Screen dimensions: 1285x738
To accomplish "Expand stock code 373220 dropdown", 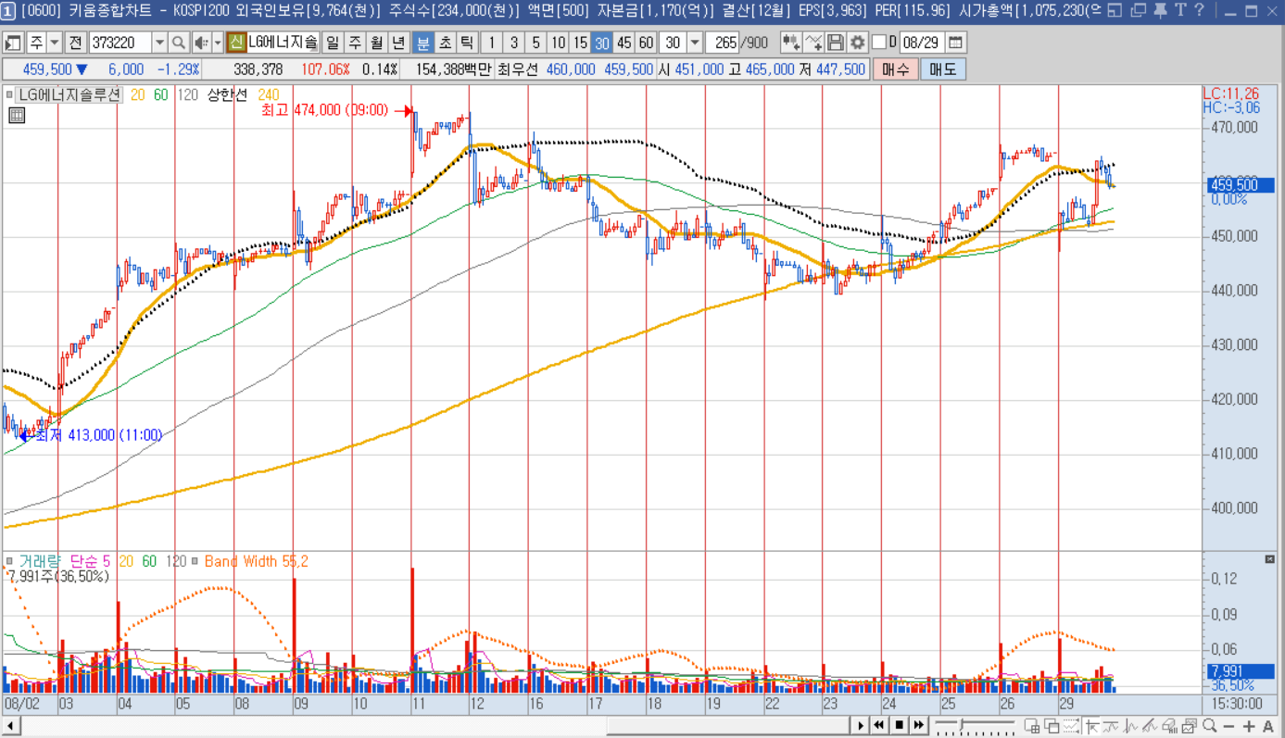I will (x=159, y=43).
